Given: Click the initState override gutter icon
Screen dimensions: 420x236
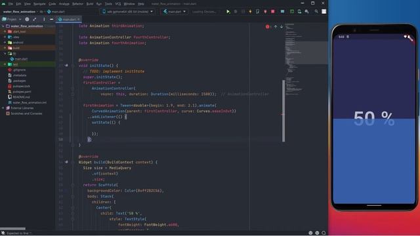Looking at the screenshot, I should coord(66,66).
